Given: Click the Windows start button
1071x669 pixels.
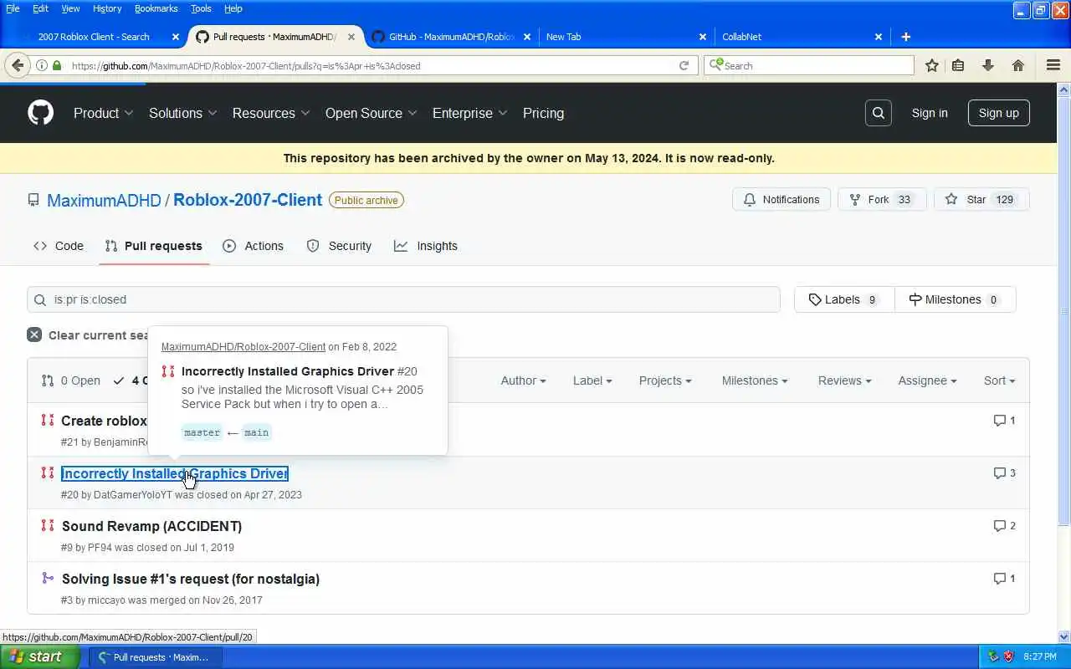Looking at the screenshot, I should (x=40, y=656).
